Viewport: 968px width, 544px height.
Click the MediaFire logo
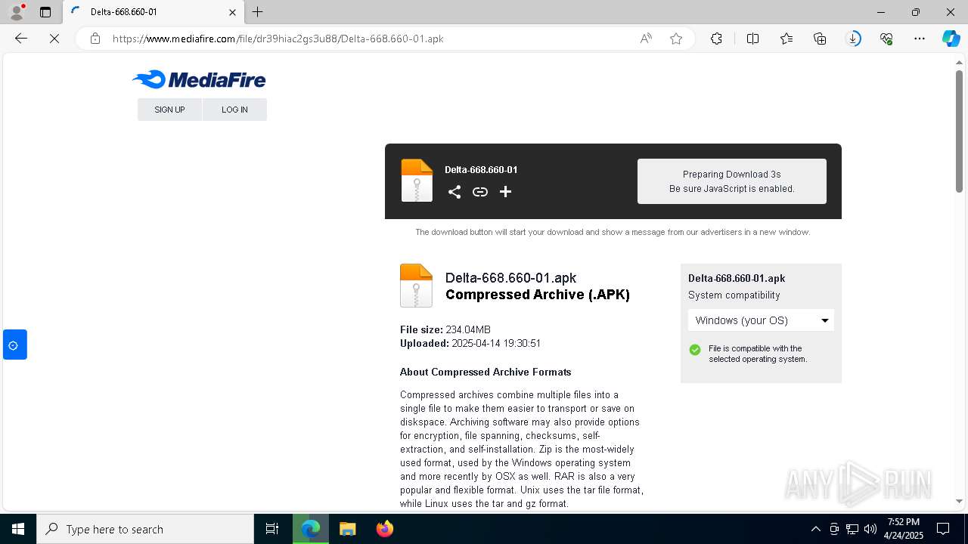click(x=199, y=79)
